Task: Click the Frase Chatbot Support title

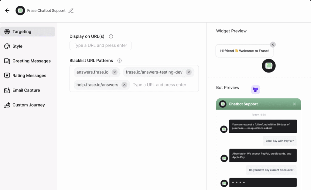Action: [x=46, y=11]
